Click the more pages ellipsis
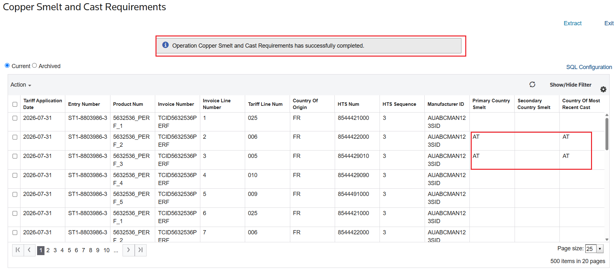This screenshot has width=616, height=273. [116, 250]
